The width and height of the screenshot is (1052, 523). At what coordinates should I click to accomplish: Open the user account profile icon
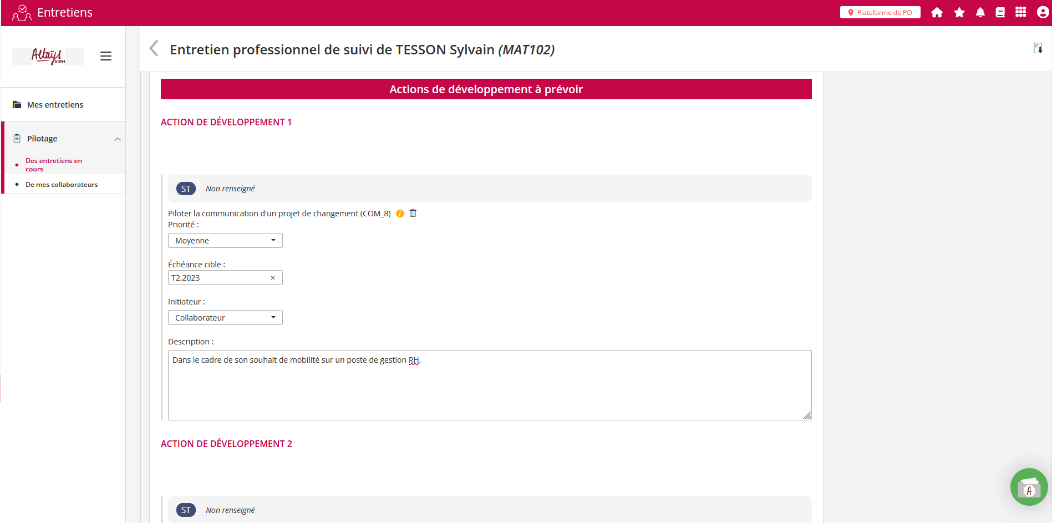pyautogui.click(x=1043, y=12)
